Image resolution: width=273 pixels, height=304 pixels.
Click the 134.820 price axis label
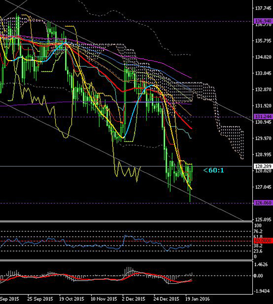pos(263,57)
